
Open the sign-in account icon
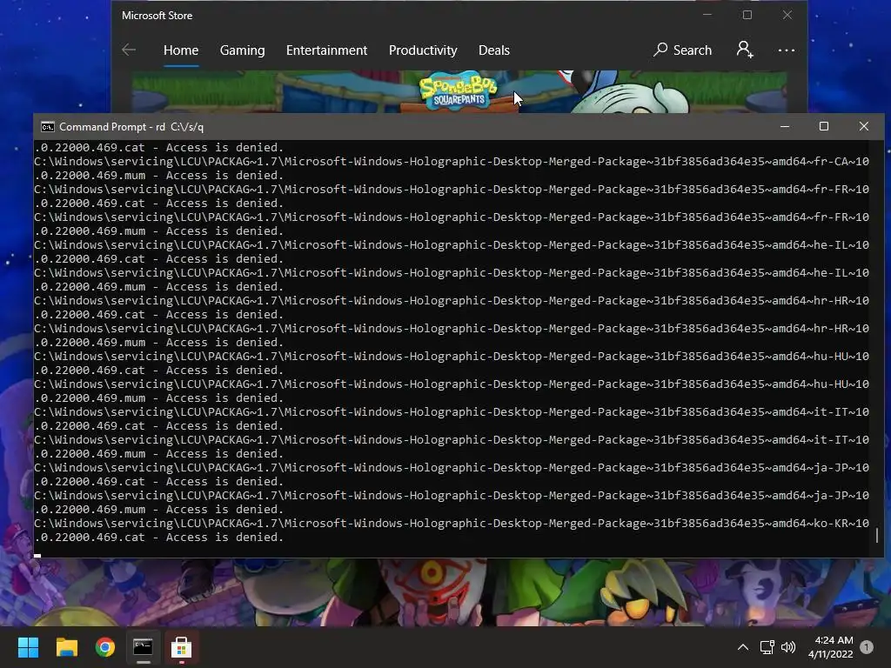point(745,50)
